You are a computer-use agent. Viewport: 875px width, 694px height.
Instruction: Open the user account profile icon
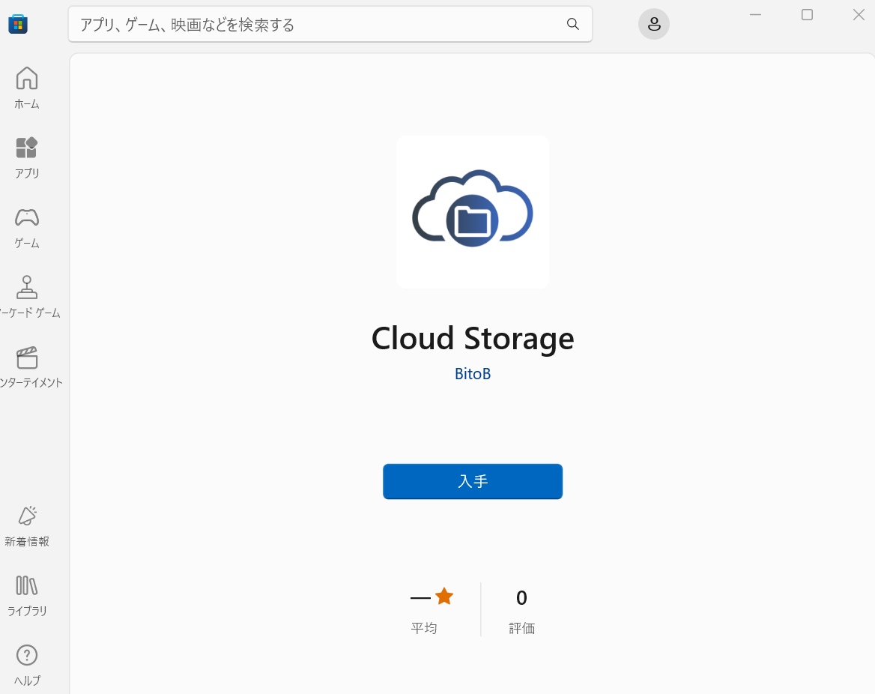point(653,24)
